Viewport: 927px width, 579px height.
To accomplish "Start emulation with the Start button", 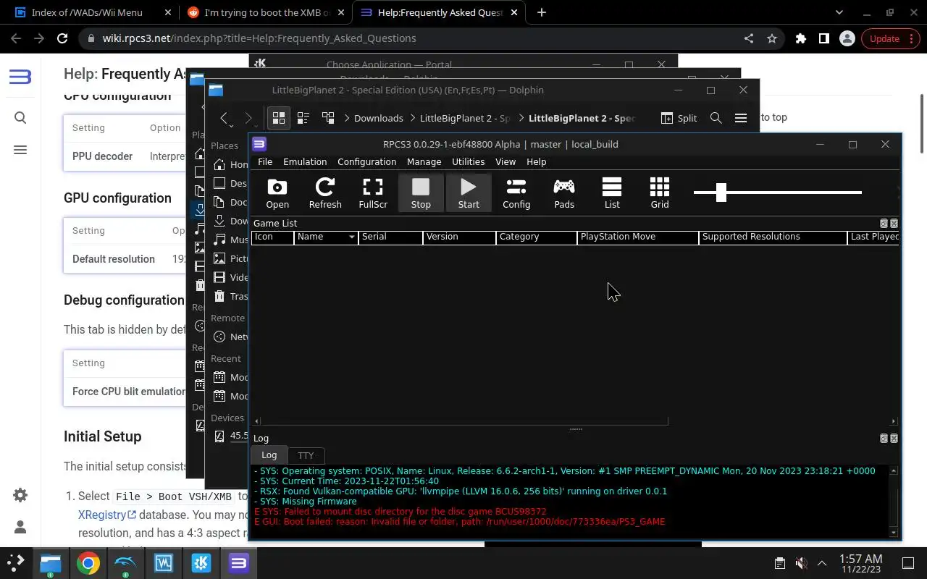I will (469, 193).
